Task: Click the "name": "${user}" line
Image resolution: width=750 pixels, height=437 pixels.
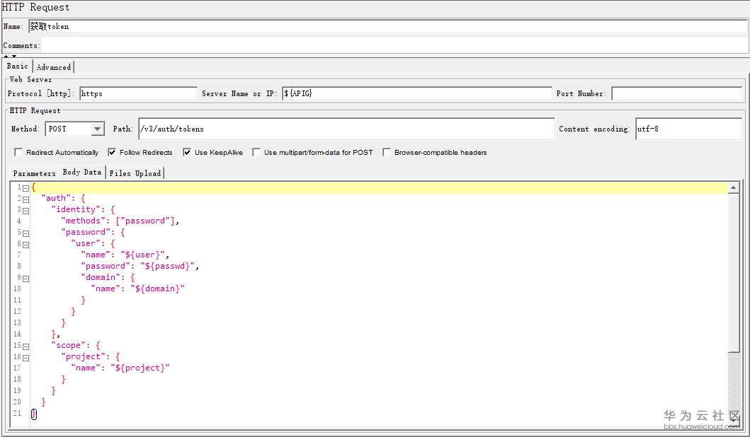Action: coord(125,255)
